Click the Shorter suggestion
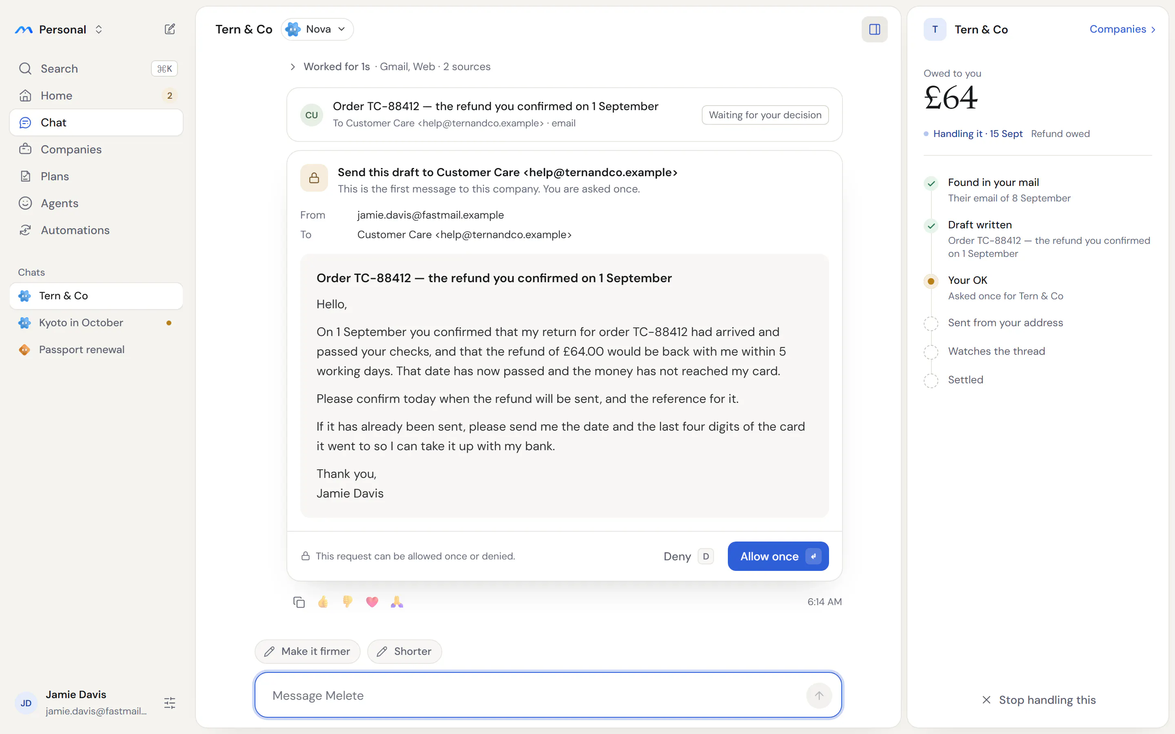1175x734 pixels. (x=404, y=652)
